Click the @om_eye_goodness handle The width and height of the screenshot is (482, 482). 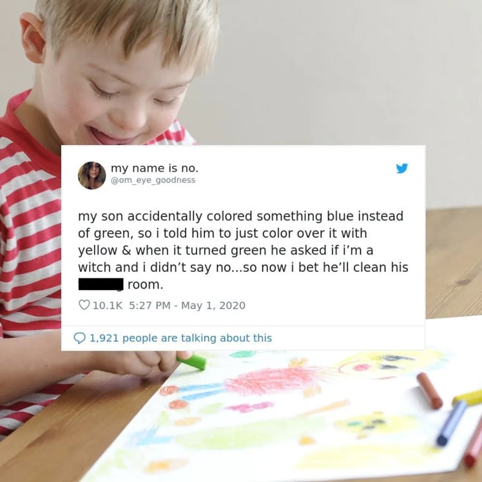153,180
